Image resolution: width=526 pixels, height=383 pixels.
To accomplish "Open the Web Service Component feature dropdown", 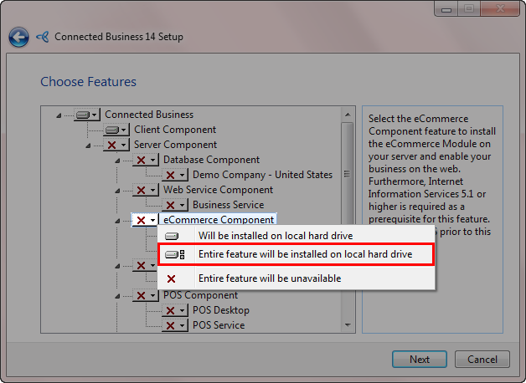I will tap(145, 190).
